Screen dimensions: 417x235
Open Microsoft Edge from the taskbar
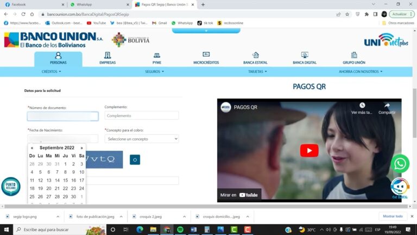click(x=140, y=230)
